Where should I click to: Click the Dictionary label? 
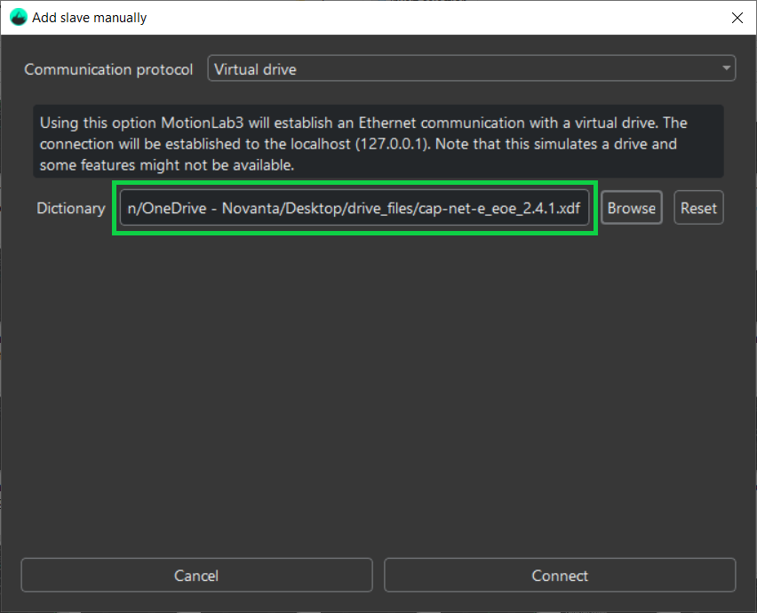click(70, 208)
